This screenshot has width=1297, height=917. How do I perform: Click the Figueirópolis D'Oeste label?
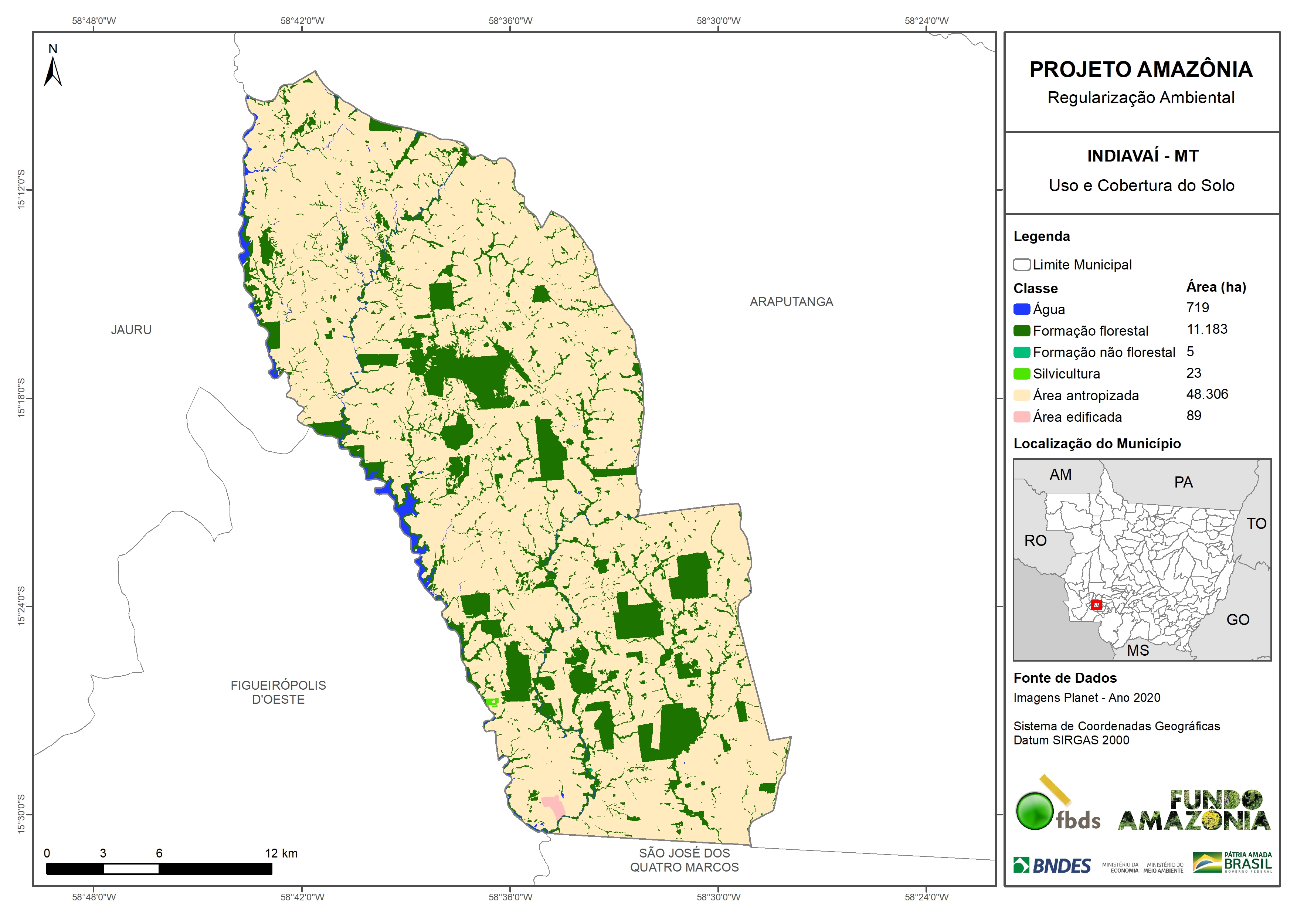coord(278,692)
